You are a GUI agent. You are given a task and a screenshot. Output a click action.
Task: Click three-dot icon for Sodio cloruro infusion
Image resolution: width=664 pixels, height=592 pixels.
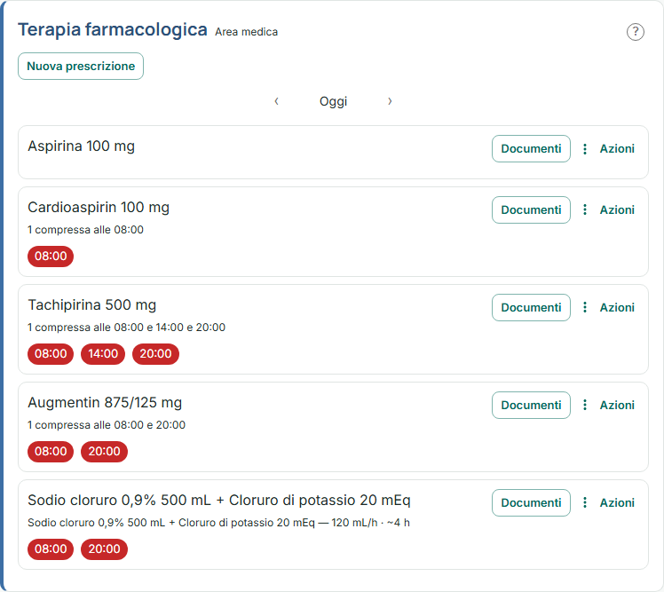pyautogui.click(x=585, y=502)
